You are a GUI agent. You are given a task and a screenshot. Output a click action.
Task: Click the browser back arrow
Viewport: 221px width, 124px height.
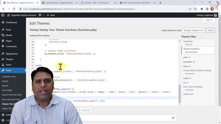point(3,9)
